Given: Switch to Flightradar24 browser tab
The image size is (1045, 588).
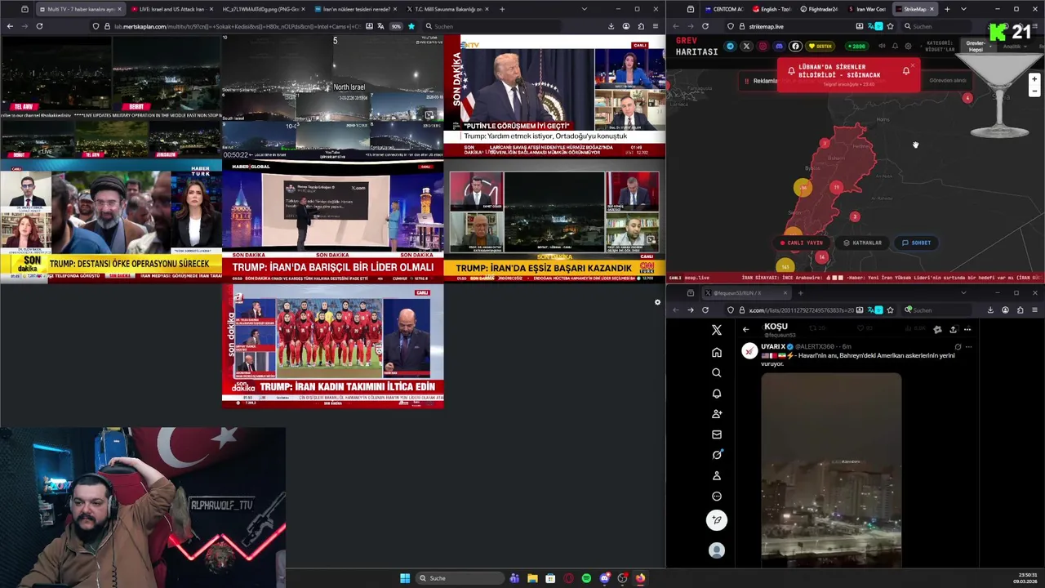Looking at the screenshot, I should [819, 9].
